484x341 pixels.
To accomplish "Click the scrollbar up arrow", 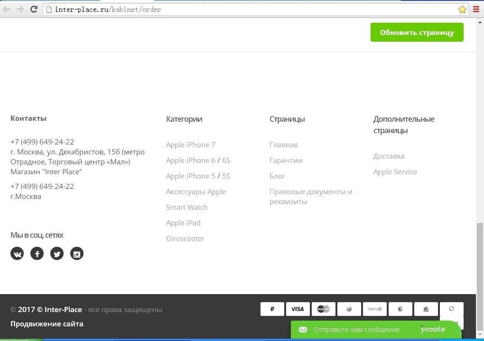I will [480, 22].
